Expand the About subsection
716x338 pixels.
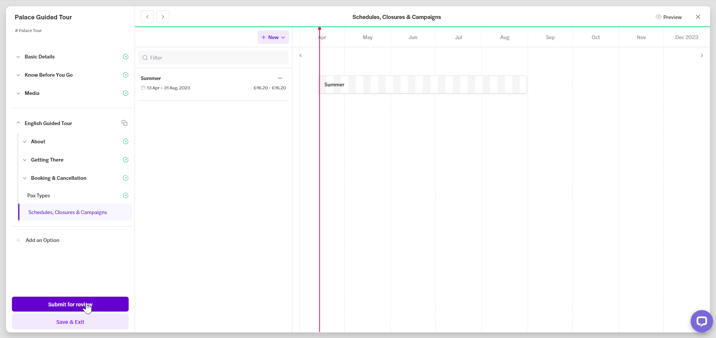25,141
